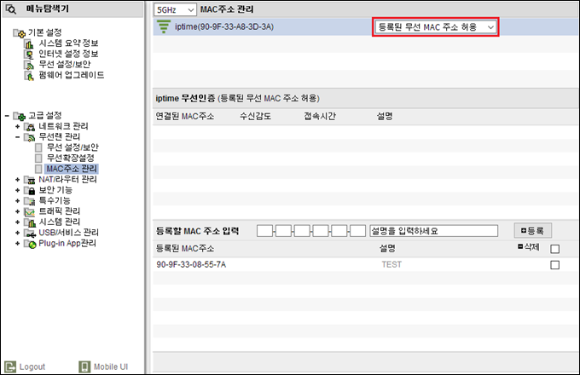Click the 삭제 delete button
The height and width of the screenshot is (375, 580).
(529, 247)
